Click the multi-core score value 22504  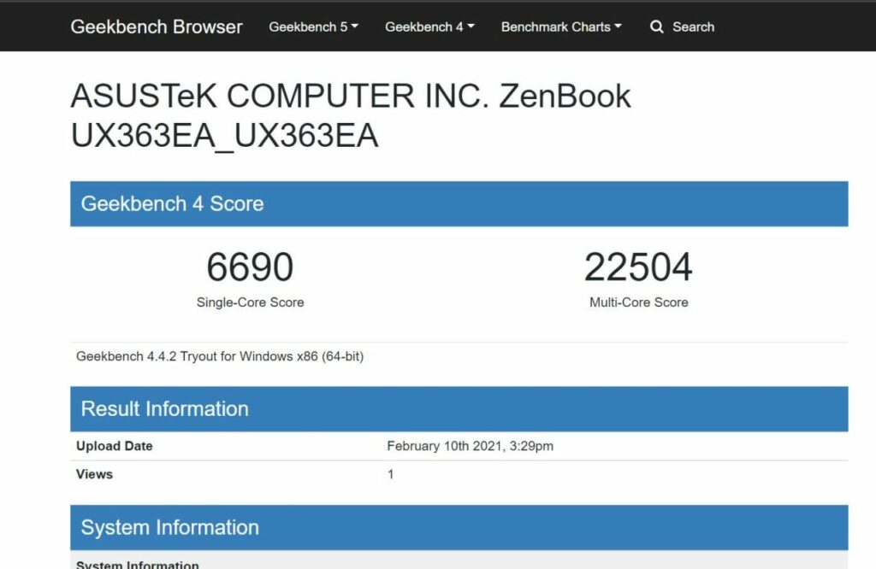point(638,267)
